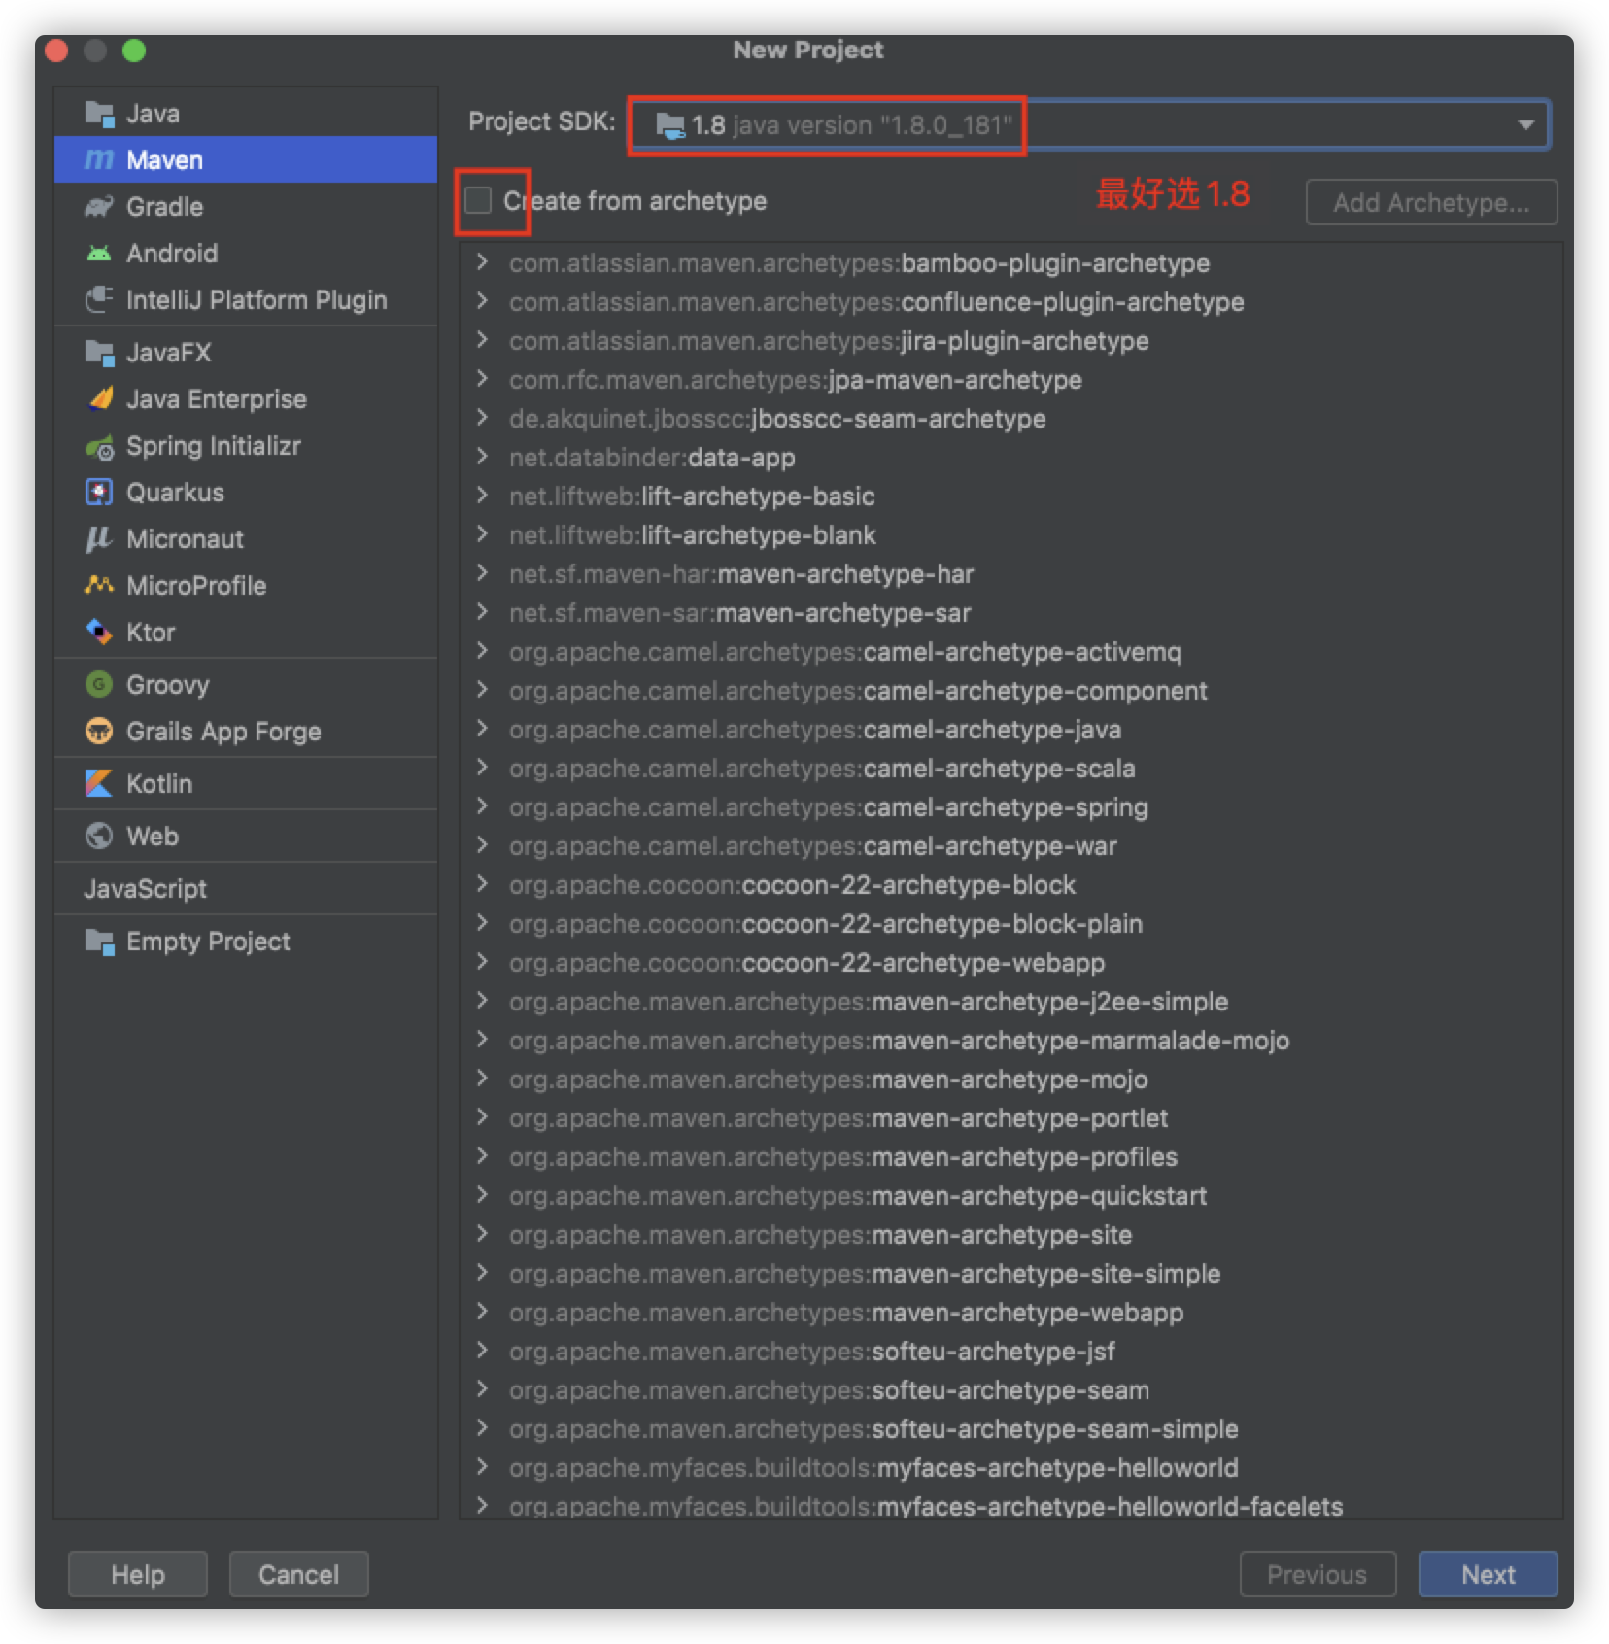The width and height of the screenshot is (1609, 1644).
Task: Expand maven-archetype-webapp node
Action: click(482, 1312)
